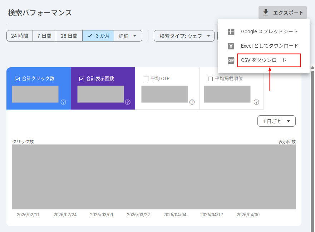315x232 pixels.
Task: Open help icon on 合計表示回数 card
Action: coord(128,102)
